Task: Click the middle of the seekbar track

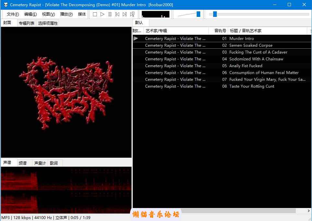Action: [259, 14]
